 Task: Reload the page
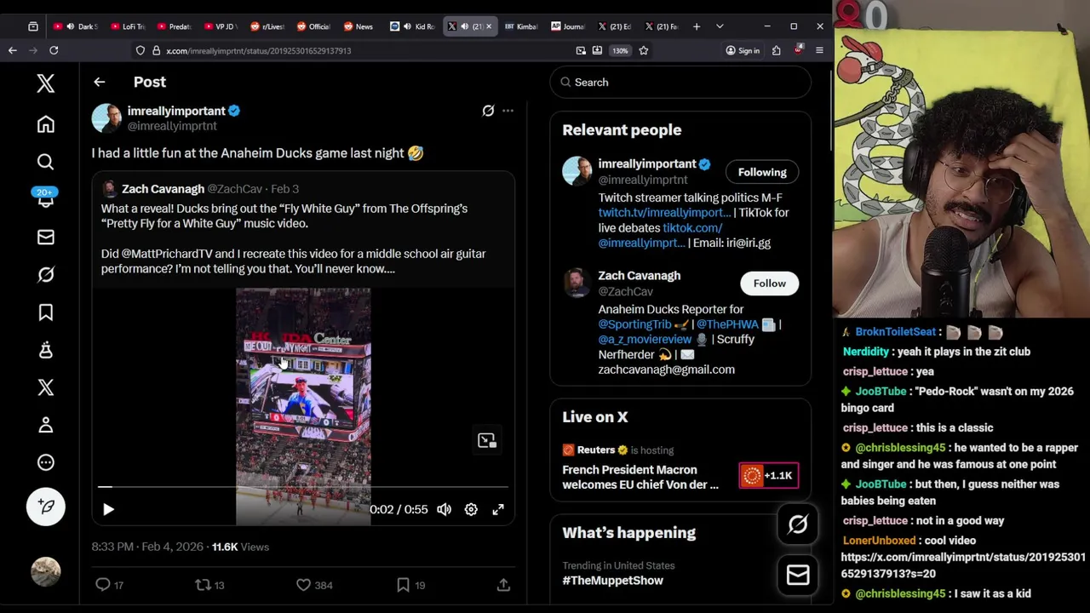point(54,50)
